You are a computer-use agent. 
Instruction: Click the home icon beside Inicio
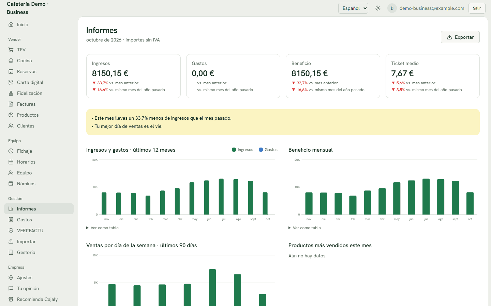[11, 24]
